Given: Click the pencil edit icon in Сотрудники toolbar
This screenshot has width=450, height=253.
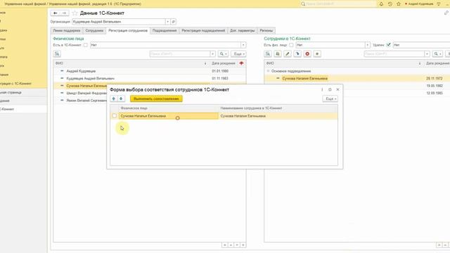Looking at the screenshot, I should (288, 54).
